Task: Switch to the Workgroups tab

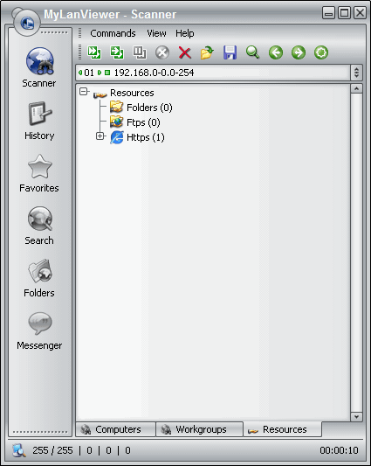Action: pyautogui.click(x=199, y=429)
